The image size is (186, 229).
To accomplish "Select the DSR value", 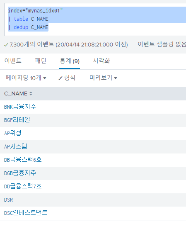I will pos(8,200).
